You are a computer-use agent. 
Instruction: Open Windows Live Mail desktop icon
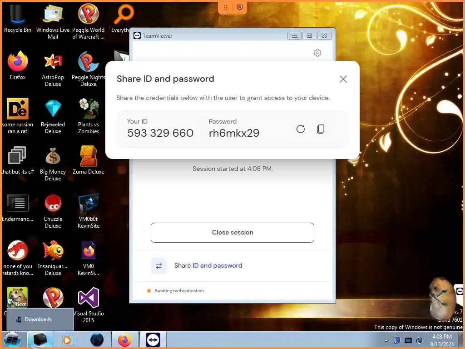pyautogui.click(x=53, y=21)
